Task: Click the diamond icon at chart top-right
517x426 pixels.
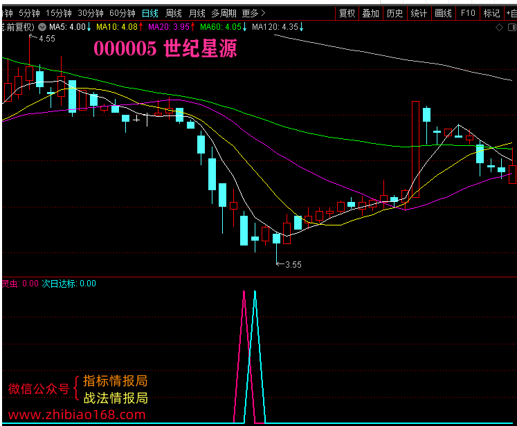Action: click(499, 28)
